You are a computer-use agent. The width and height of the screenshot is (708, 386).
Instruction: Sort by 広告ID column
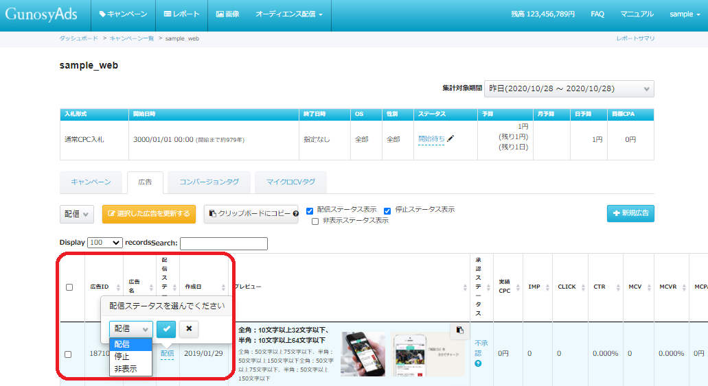click(x=104, y=287)
